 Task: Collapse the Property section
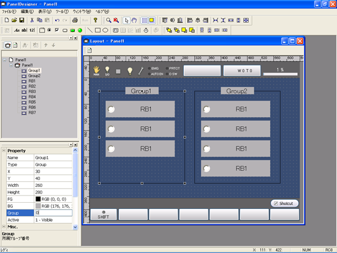[x=4, y=151]
